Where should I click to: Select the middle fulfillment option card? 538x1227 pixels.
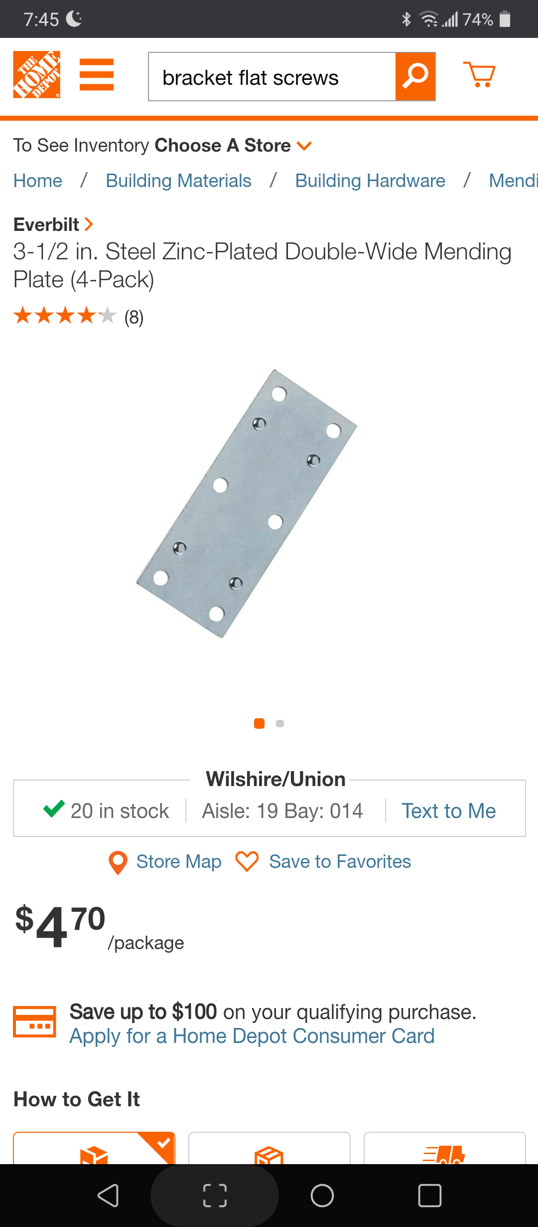coord(269,1149)
